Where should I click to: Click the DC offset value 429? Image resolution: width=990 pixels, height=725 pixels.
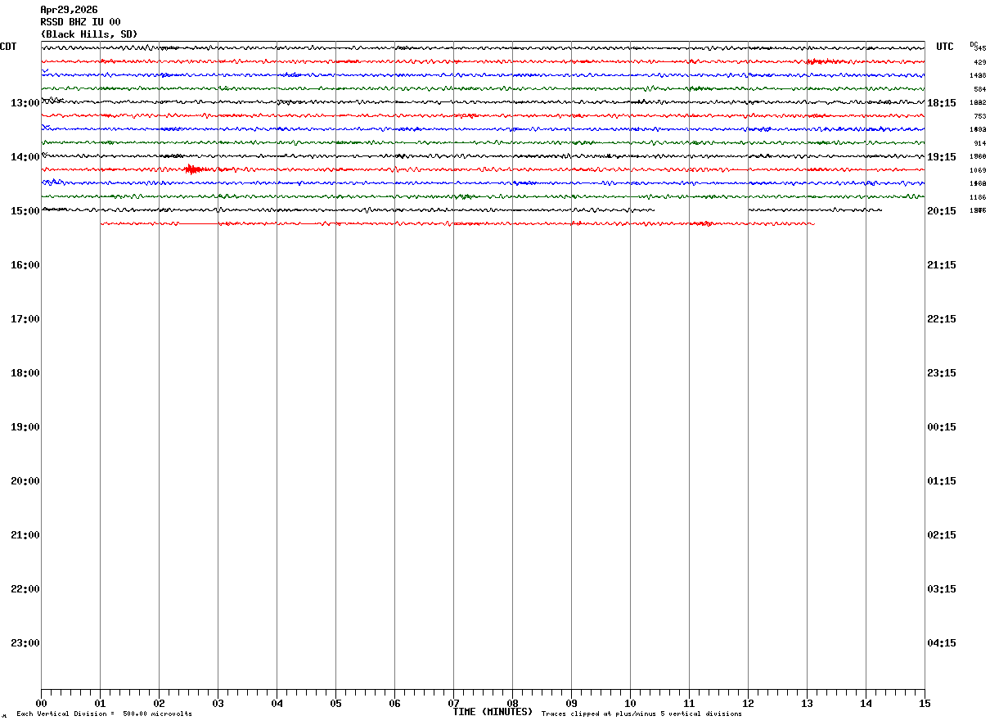[979, 62]
